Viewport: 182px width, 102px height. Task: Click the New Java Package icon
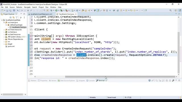72,10
